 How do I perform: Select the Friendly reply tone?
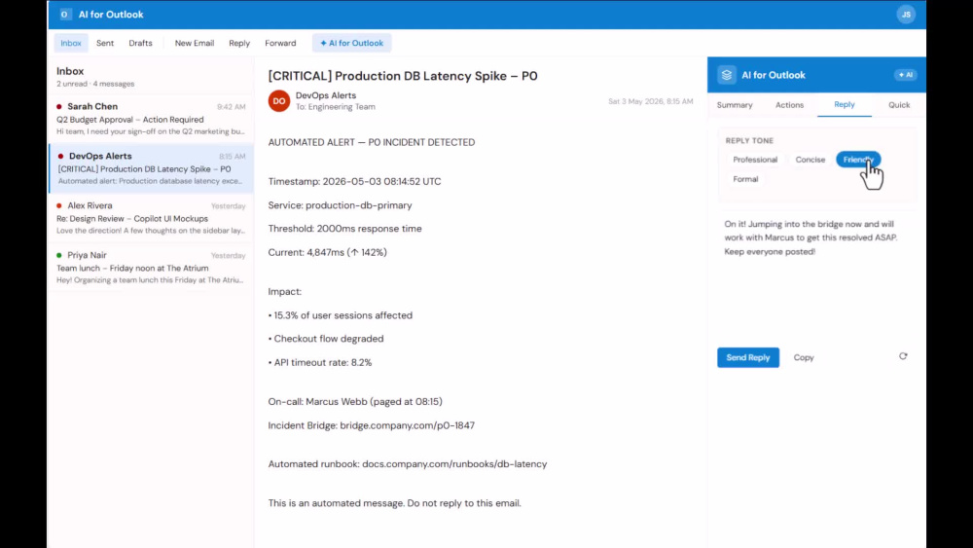(x=858, y=160)
